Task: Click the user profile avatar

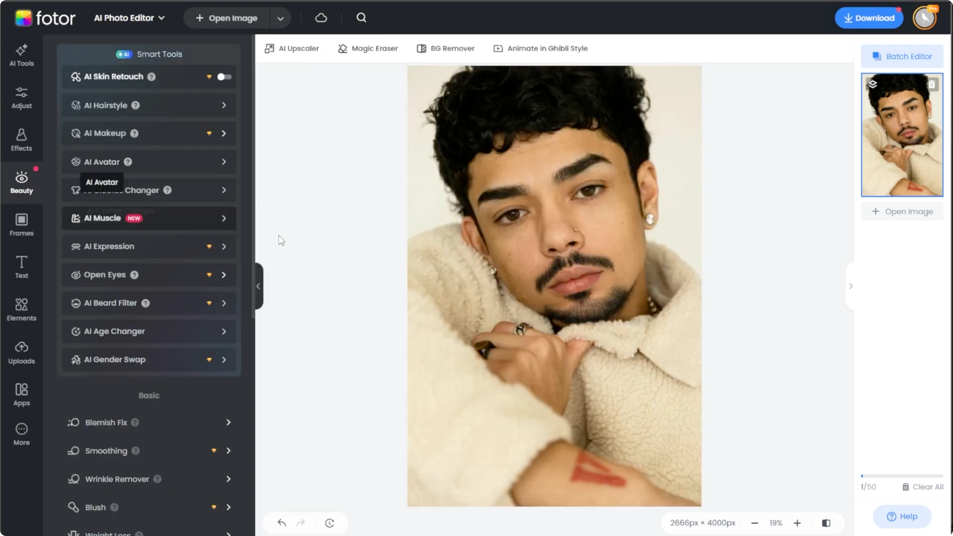Action: click(925, 18)
